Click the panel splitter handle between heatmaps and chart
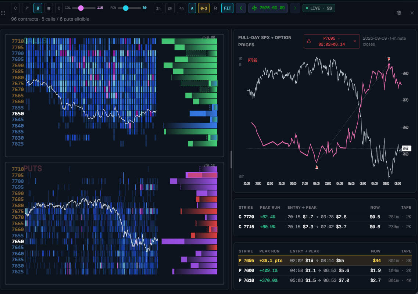Viewport: 418px width, 294px height. tap(231, 159)
